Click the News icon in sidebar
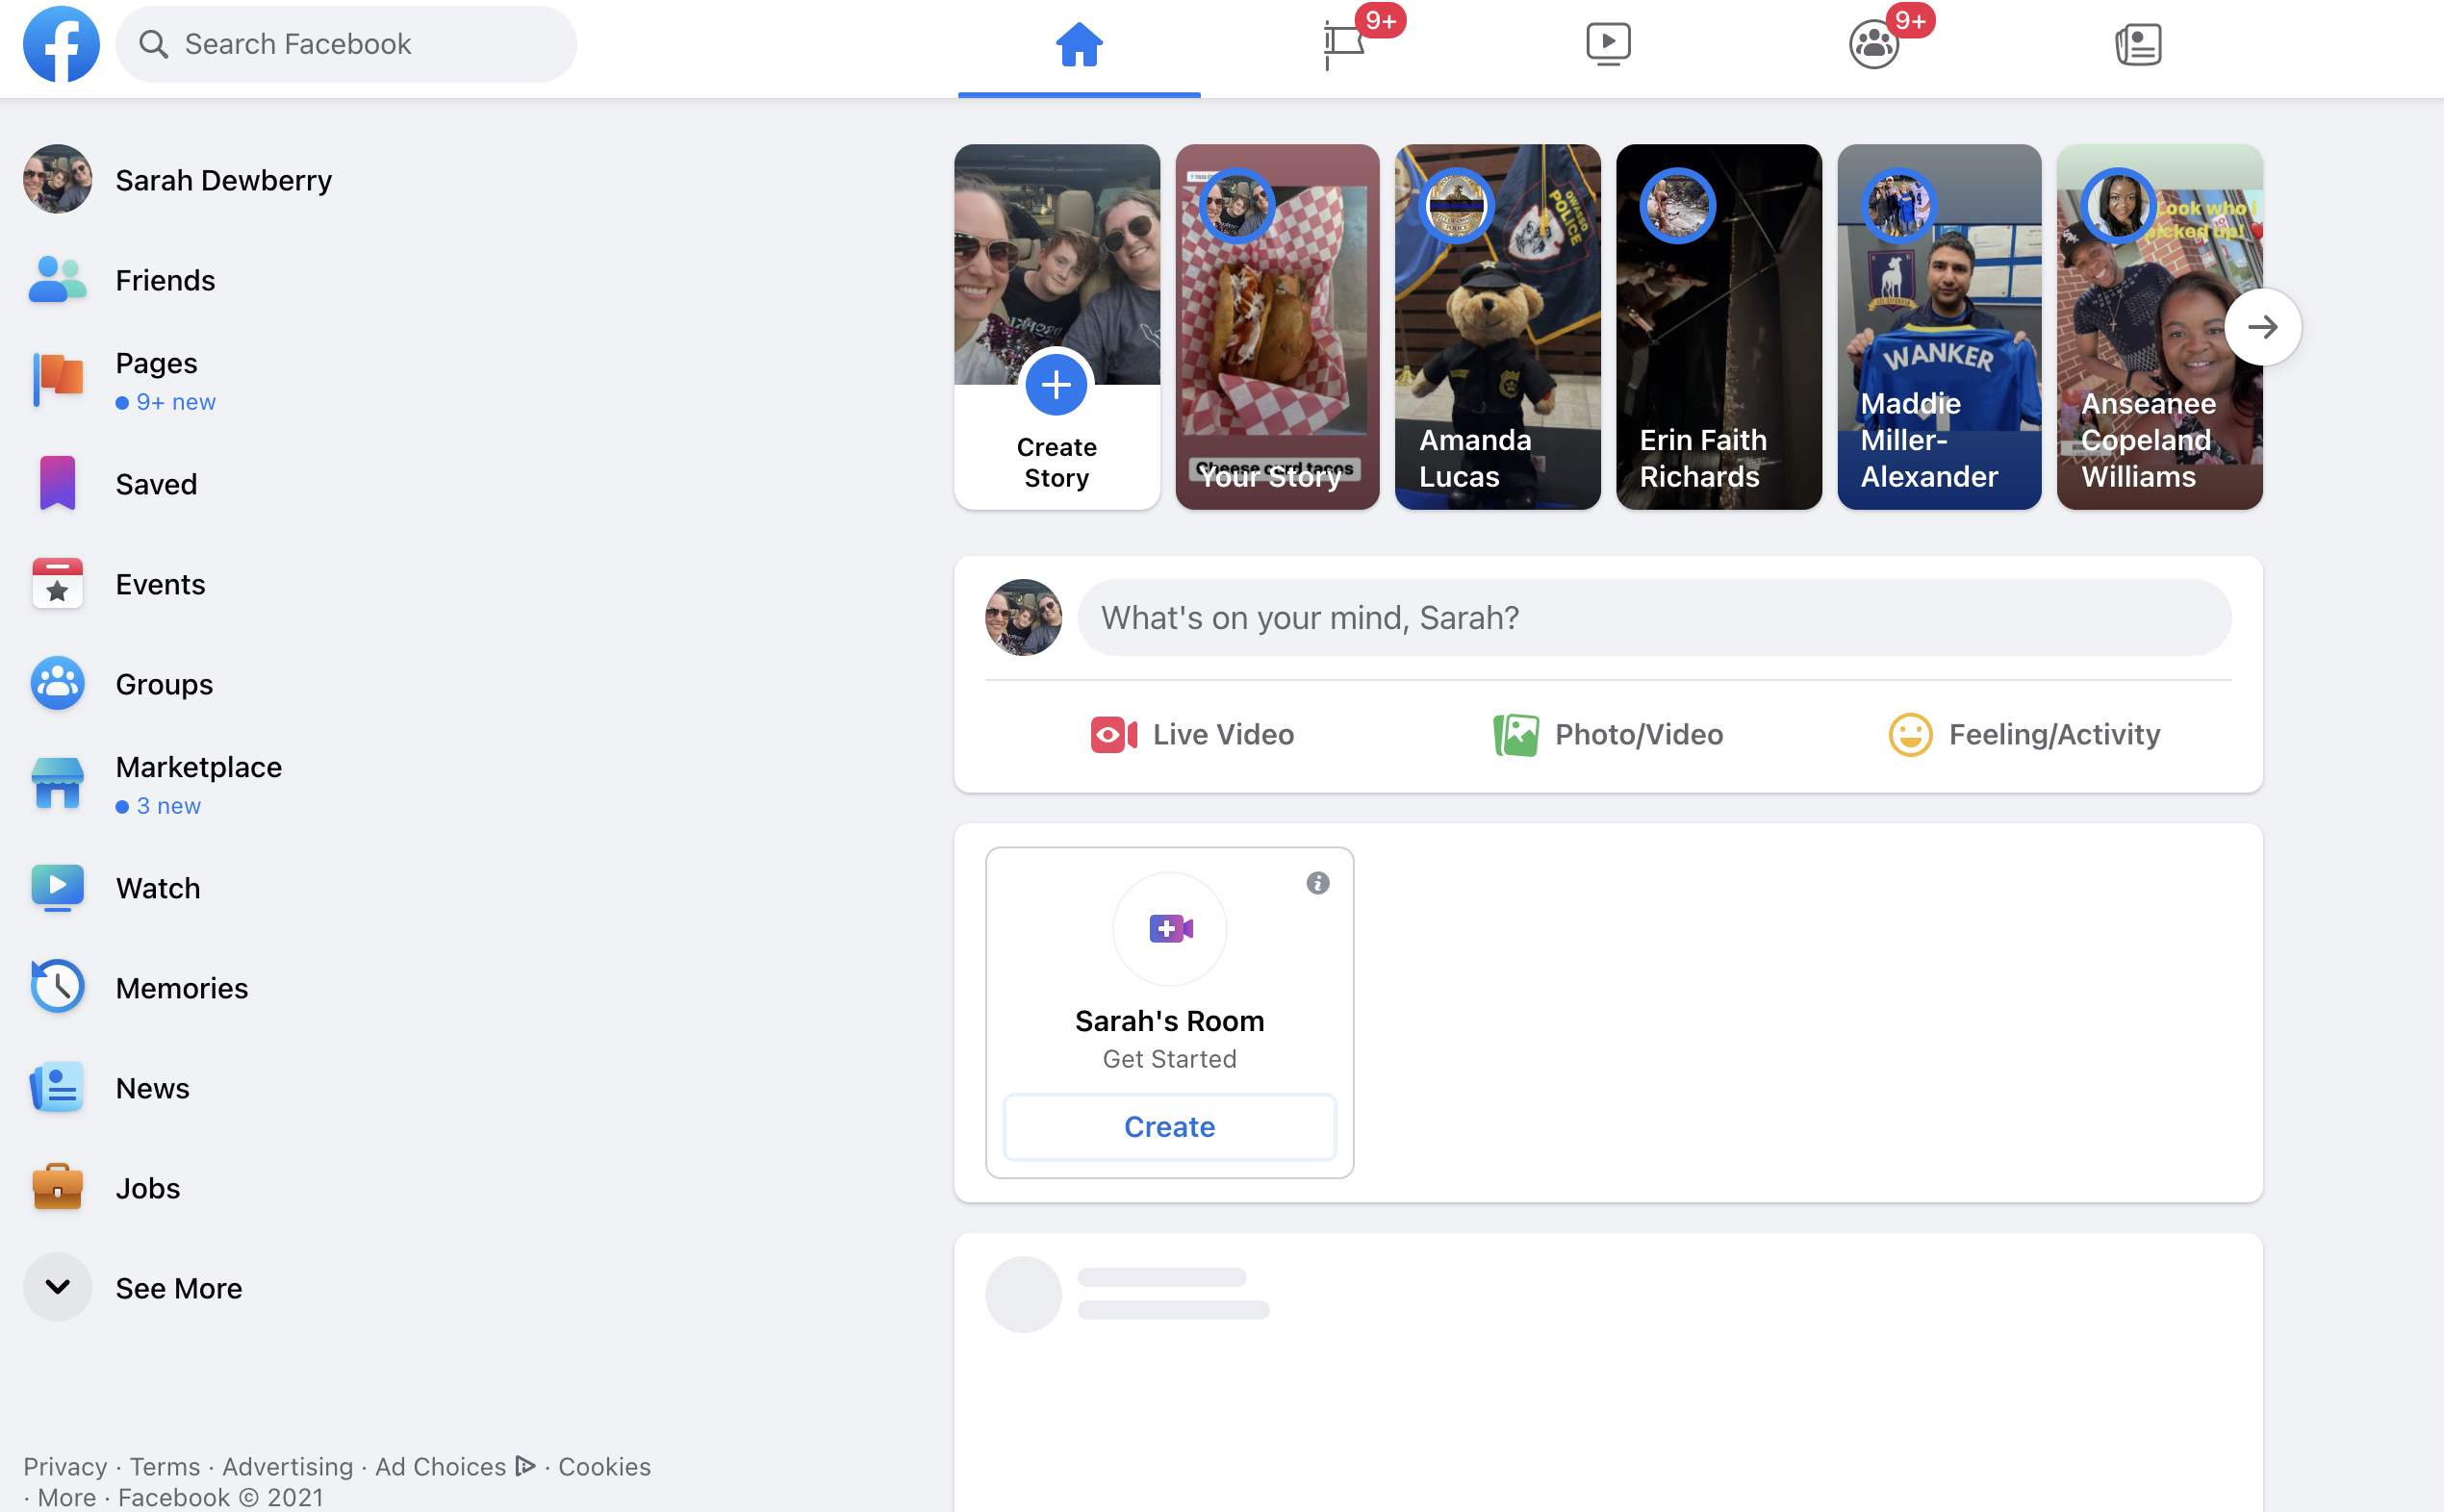 tap(57, 1088)
